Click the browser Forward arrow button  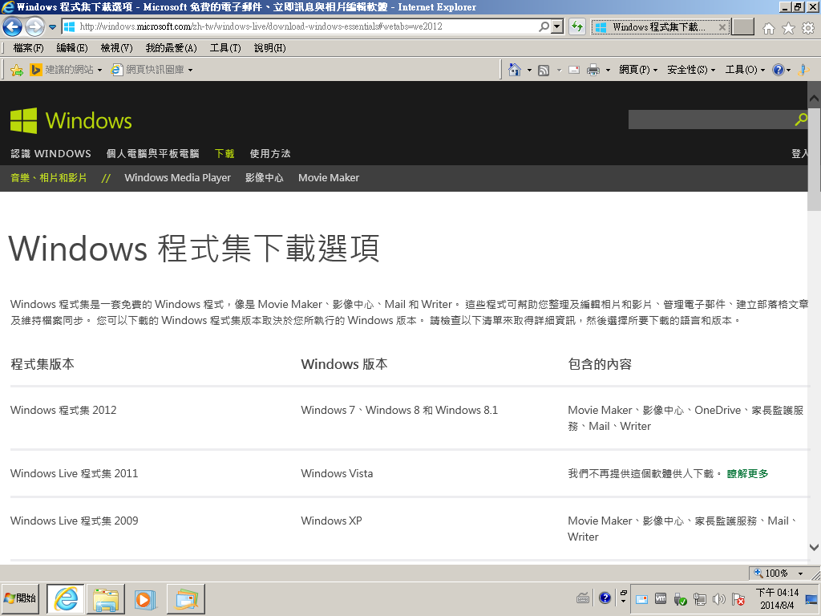(x=34, y=26)
